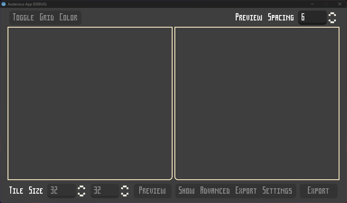This screenshot has height=203, width=347.
Task: Decrement first Tile Size value arrow
Action: pyautogui.click(x=81, y=194)
